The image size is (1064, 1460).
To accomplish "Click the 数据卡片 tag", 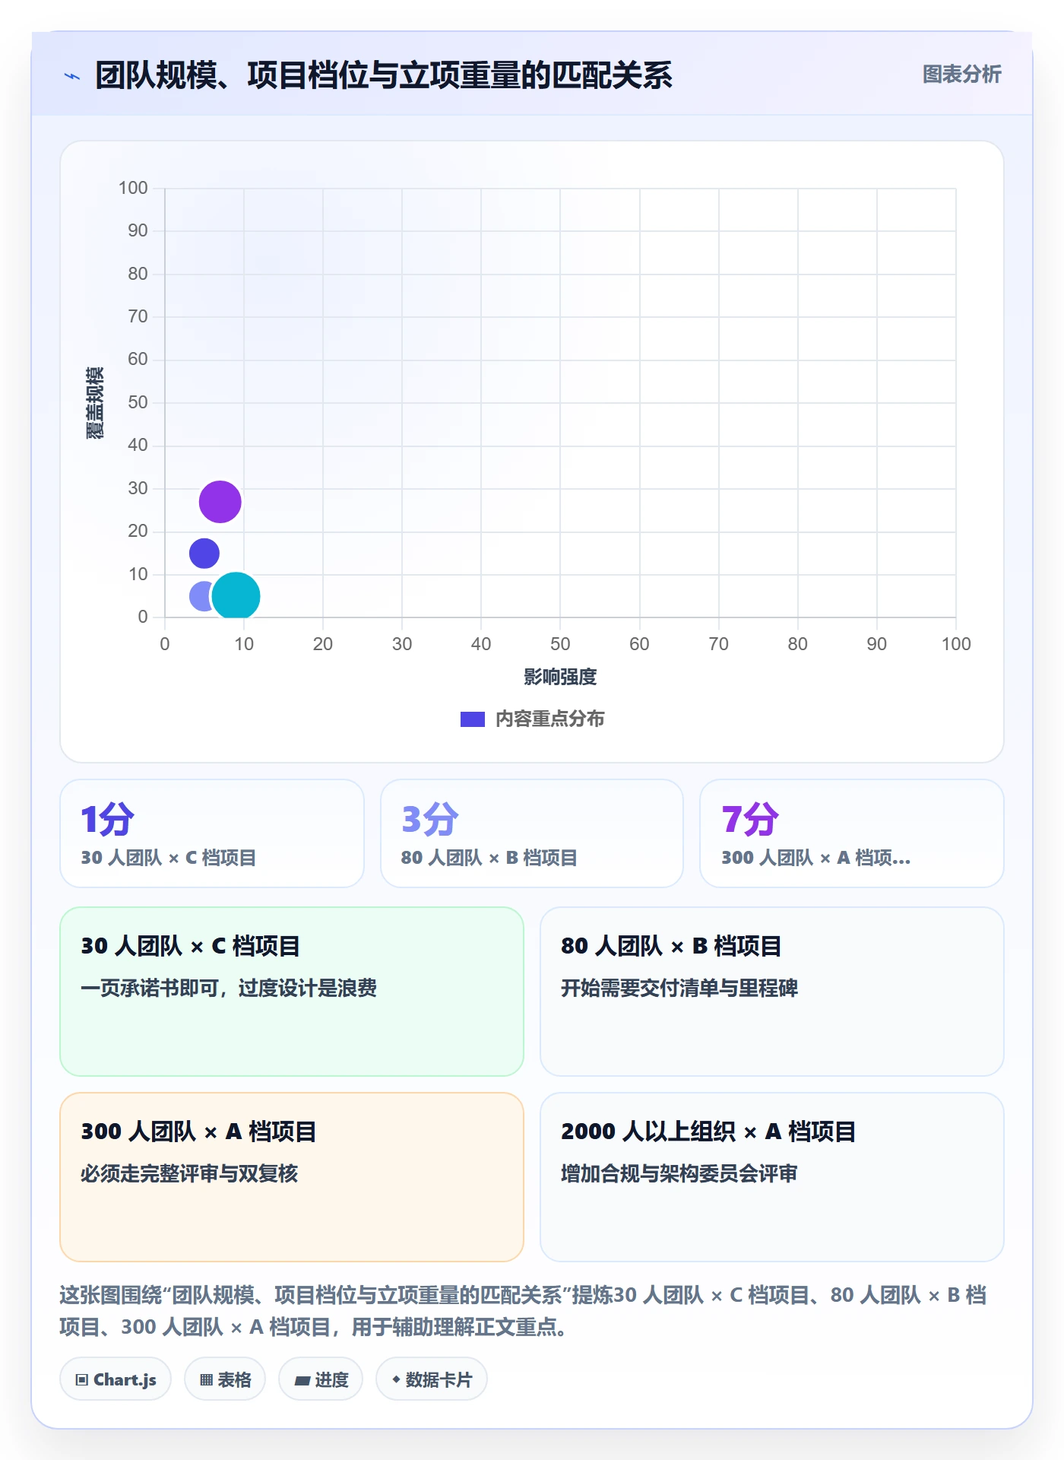I will click(432, 1379).
